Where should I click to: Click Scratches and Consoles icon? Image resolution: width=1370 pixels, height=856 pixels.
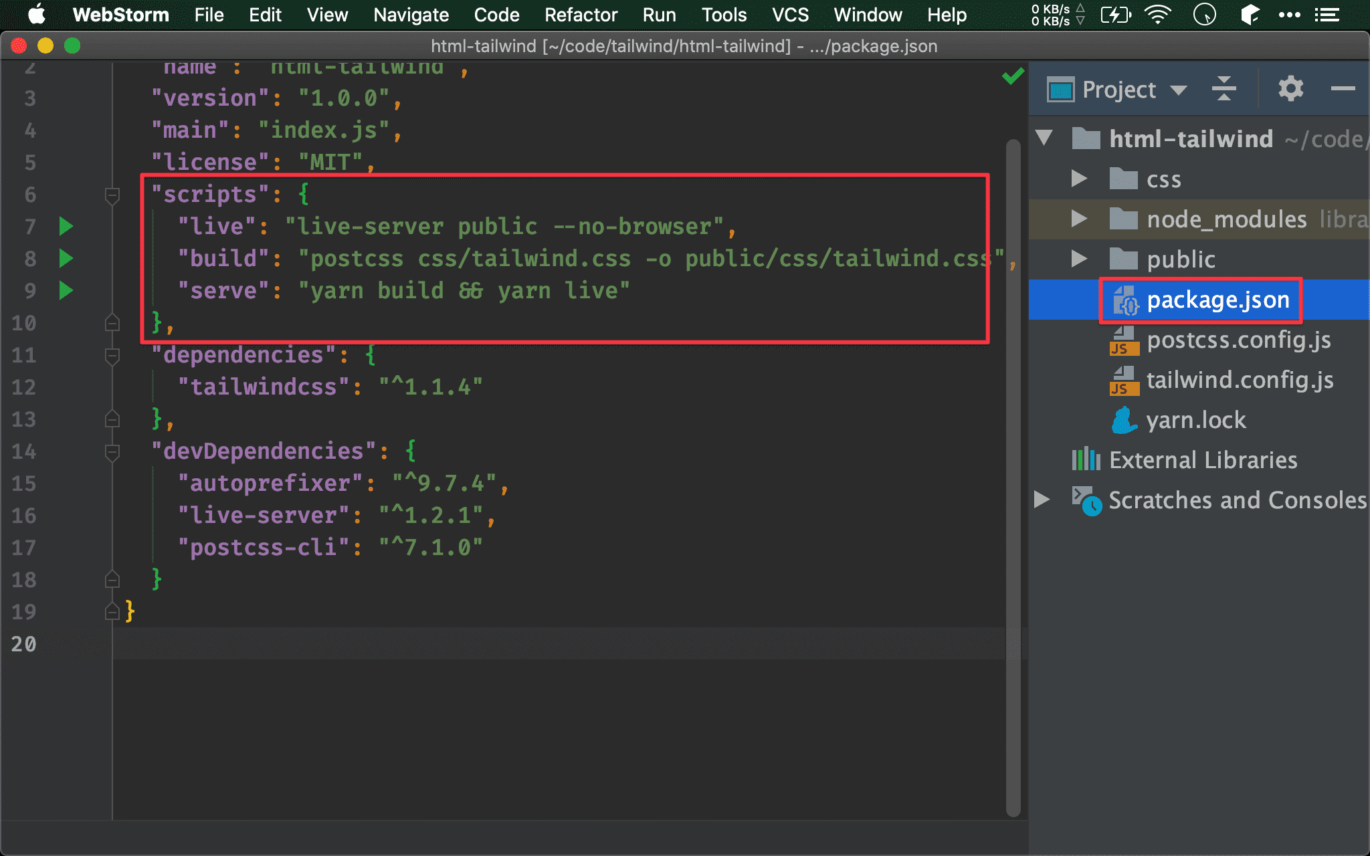click(1086, 500)
